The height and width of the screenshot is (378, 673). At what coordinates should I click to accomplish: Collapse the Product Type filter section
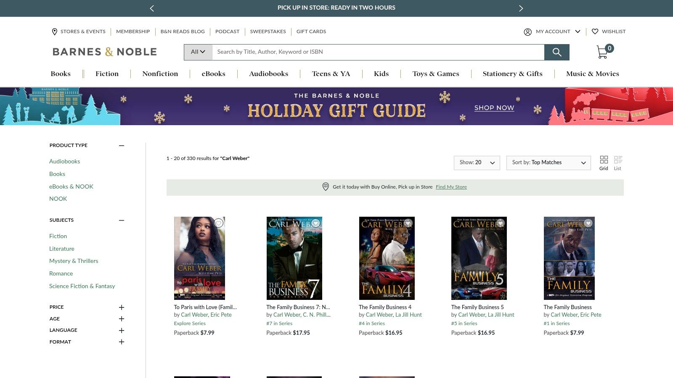(x=122, y=146)
